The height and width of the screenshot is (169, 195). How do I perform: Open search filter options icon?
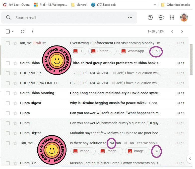pyautogui.click(x=130, y=17)
